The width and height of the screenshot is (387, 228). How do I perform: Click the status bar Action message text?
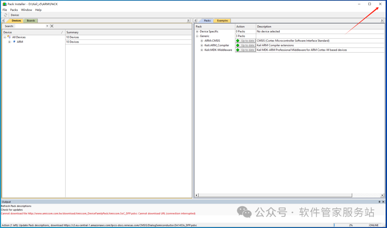pos(99,225)
